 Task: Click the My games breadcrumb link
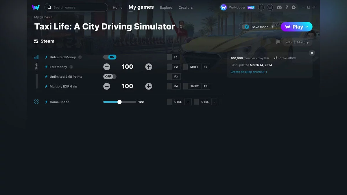click(x=42, y=17)
